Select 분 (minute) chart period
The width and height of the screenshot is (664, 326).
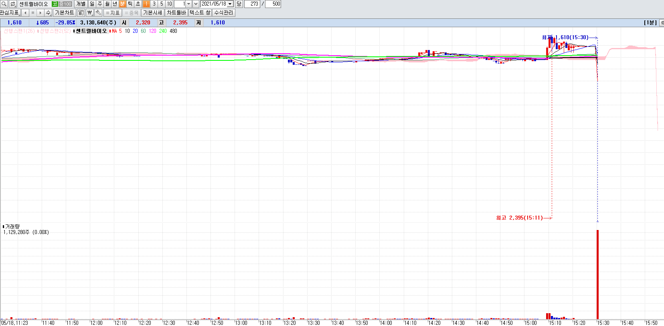pos(123,4)
